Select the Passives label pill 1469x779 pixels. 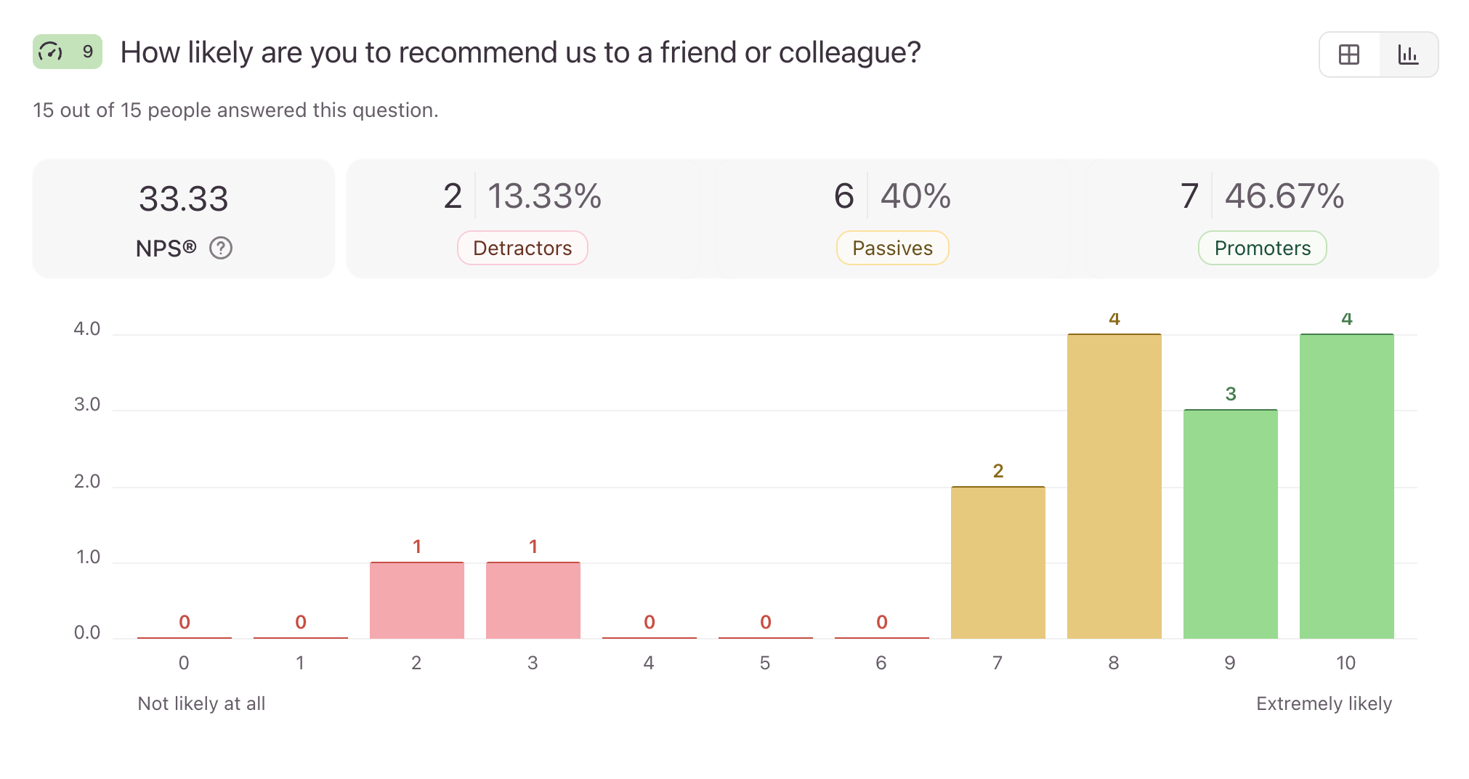click(892, 249)
